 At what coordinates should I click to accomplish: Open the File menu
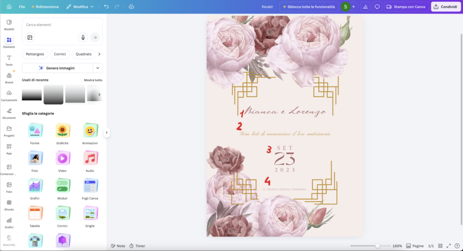(x=22, y=6)
